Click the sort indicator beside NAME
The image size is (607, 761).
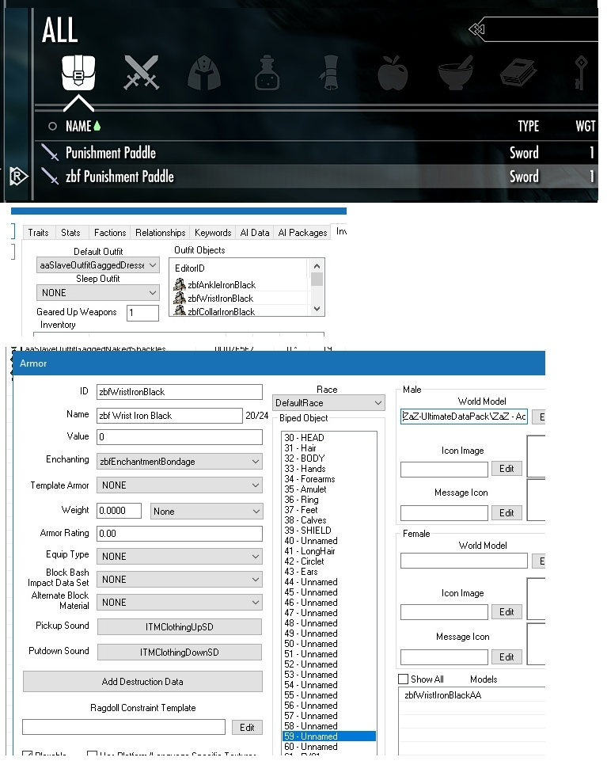97,126
